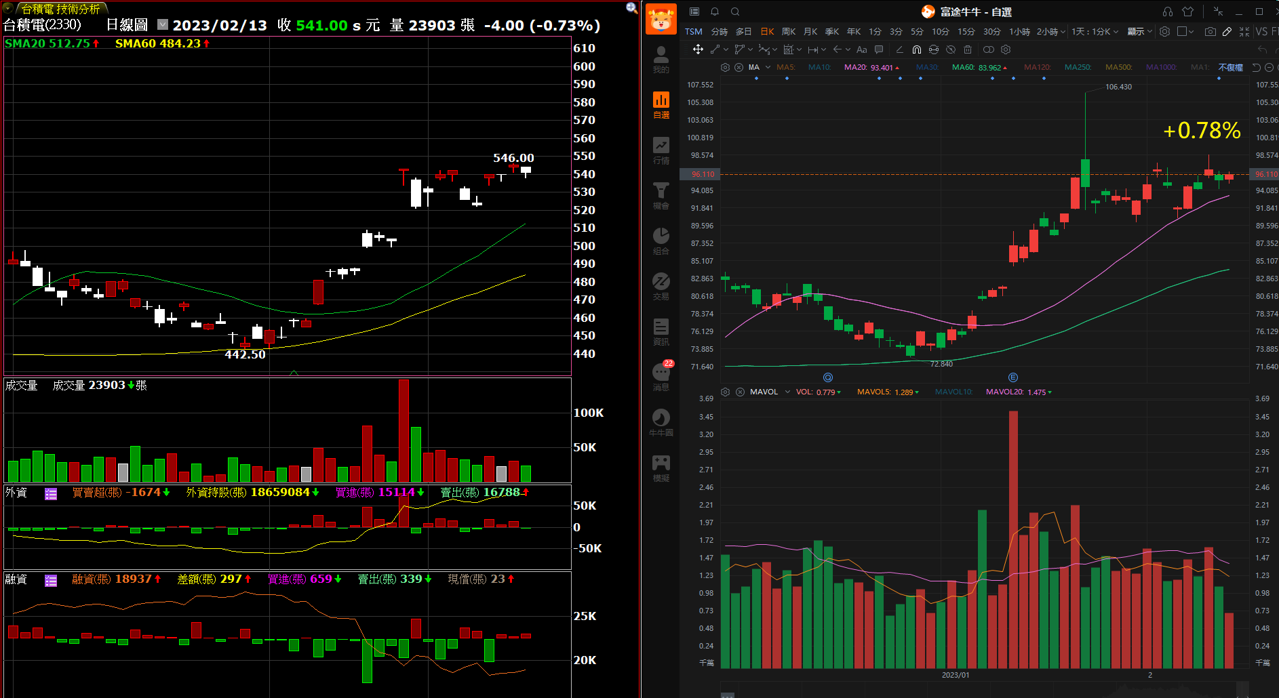Open 消息 messages with 22 badge
The height and width of the screenshot is (698, 1279).
pos(662,376)
